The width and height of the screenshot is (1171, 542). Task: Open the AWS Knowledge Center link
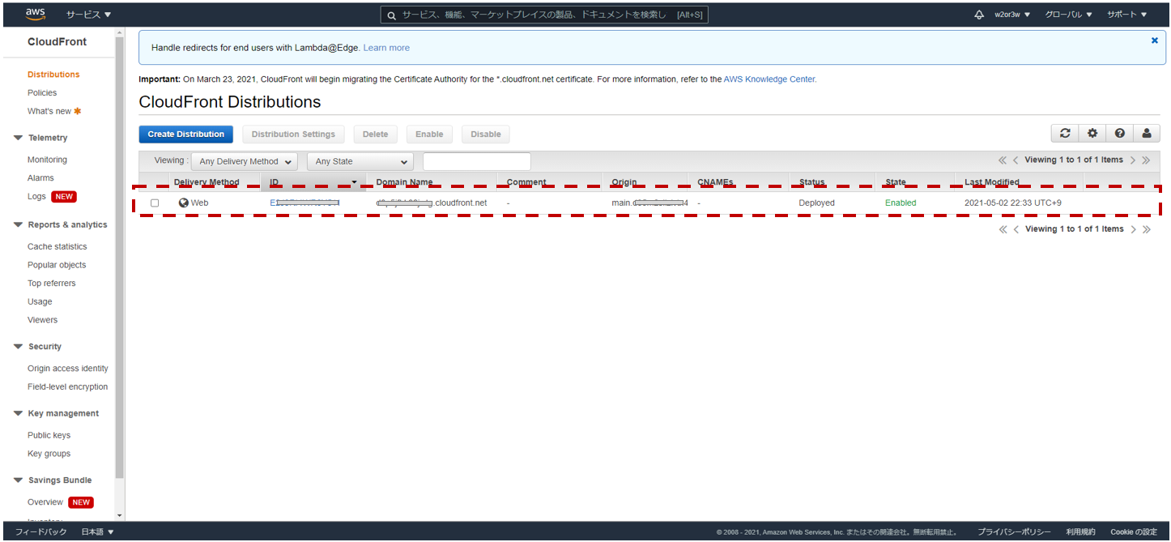769,79
